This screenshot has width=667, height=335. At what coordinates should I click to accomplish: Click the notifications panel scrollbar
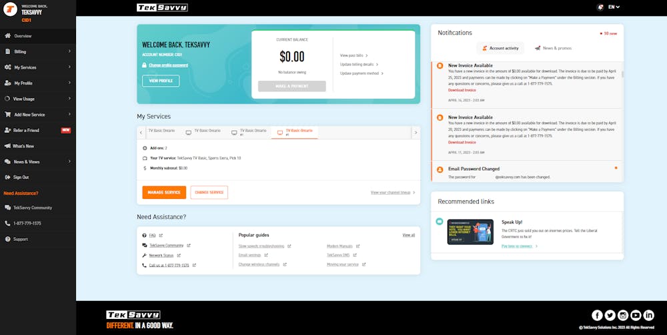click(x=622, y=74)
